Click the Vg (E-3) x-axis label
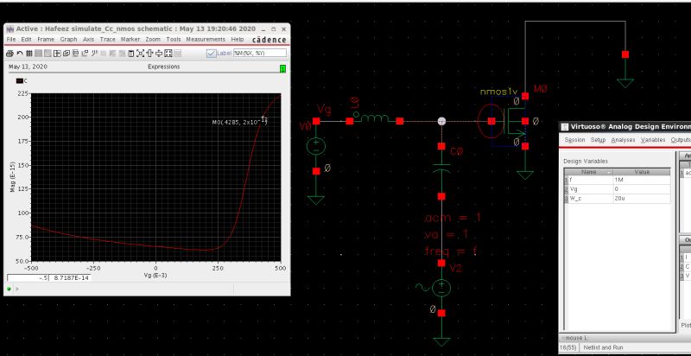The width and height of the screenshot is (691, 356). pyautogui.click(x=155, y=276)
